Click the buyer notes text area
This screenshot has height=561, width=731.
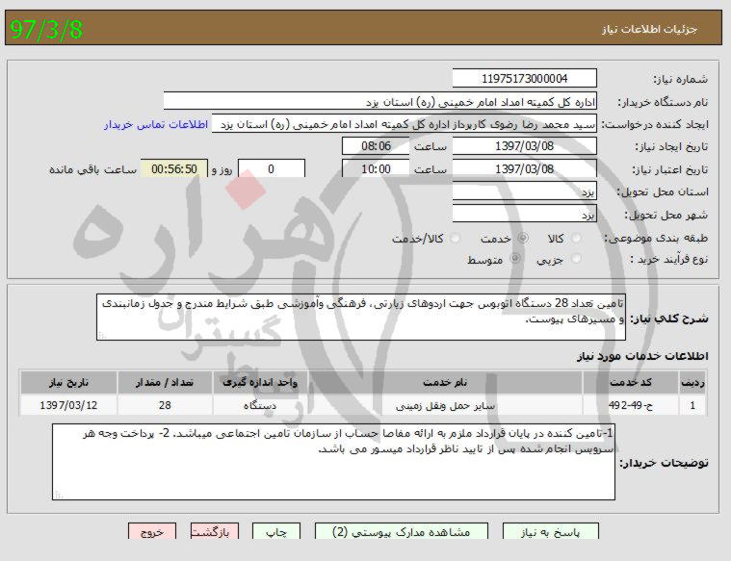pyautogui.click(x=333, y=462)
